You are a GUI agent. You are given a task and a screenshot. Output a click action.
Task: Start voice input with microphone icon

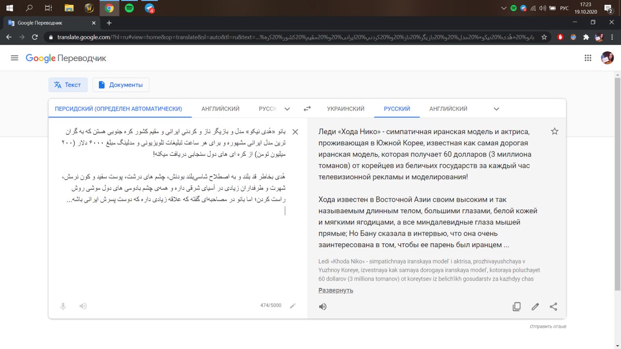click(x=63, y=306)
